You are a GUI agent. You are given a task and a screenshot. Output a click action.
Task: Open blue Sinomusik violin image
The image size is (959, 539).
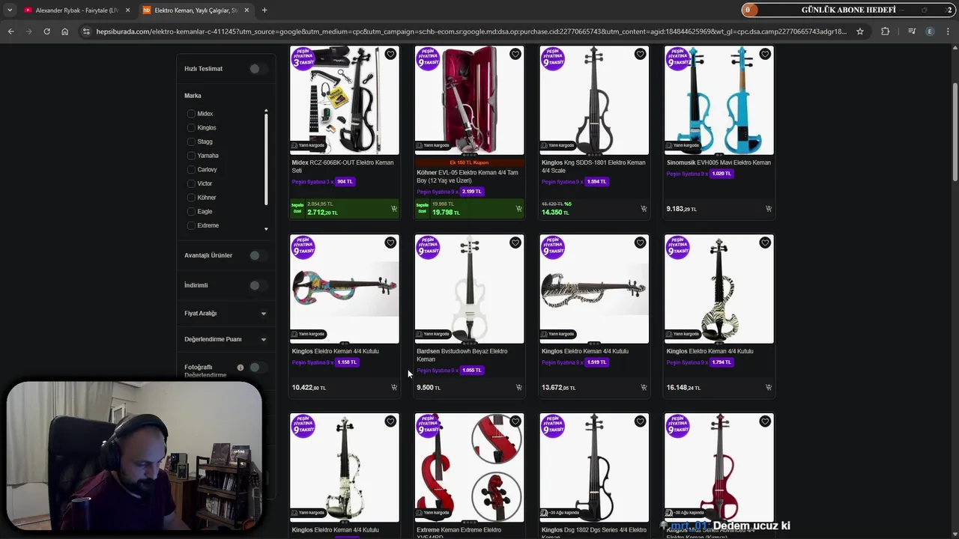point(719,100)
